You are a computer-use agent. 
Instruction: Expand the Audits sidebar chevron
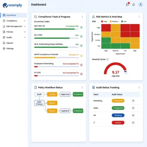pos(24,38)
